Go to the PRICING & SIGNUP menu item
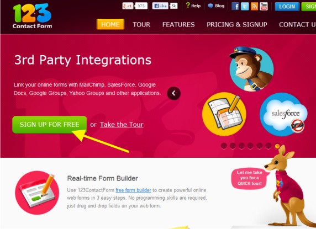Viewport: 316px width, 229px height. [x=237, y=24]
